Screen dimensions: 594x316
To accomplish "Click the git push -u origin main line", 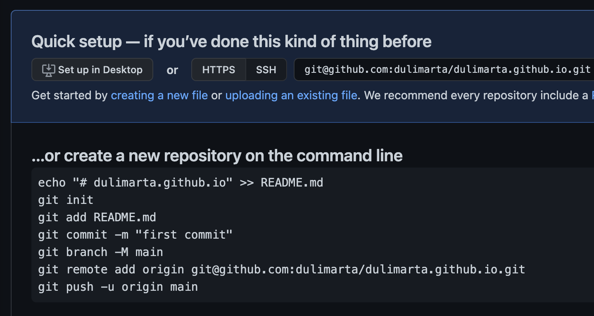I will [118, 287].
